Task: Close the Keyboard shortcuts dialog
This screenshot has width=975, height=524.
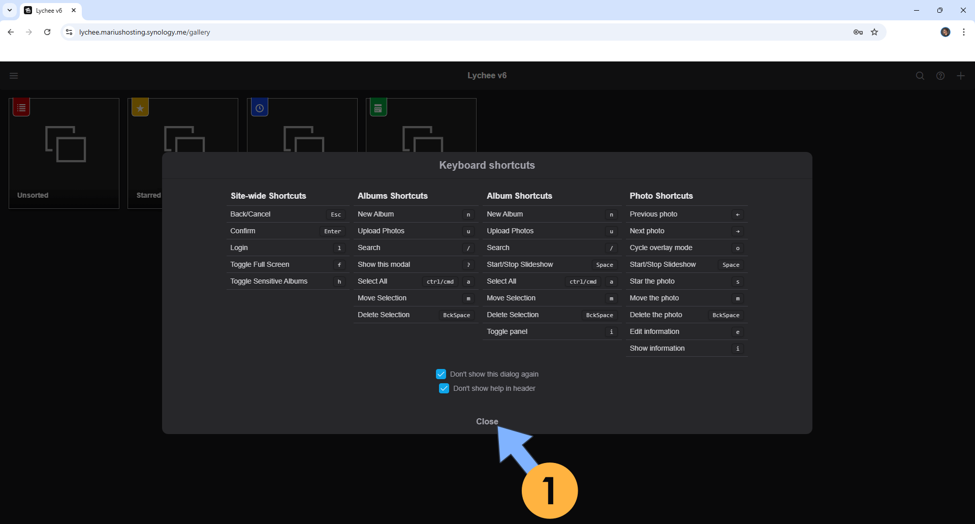Action: point(487,421)
